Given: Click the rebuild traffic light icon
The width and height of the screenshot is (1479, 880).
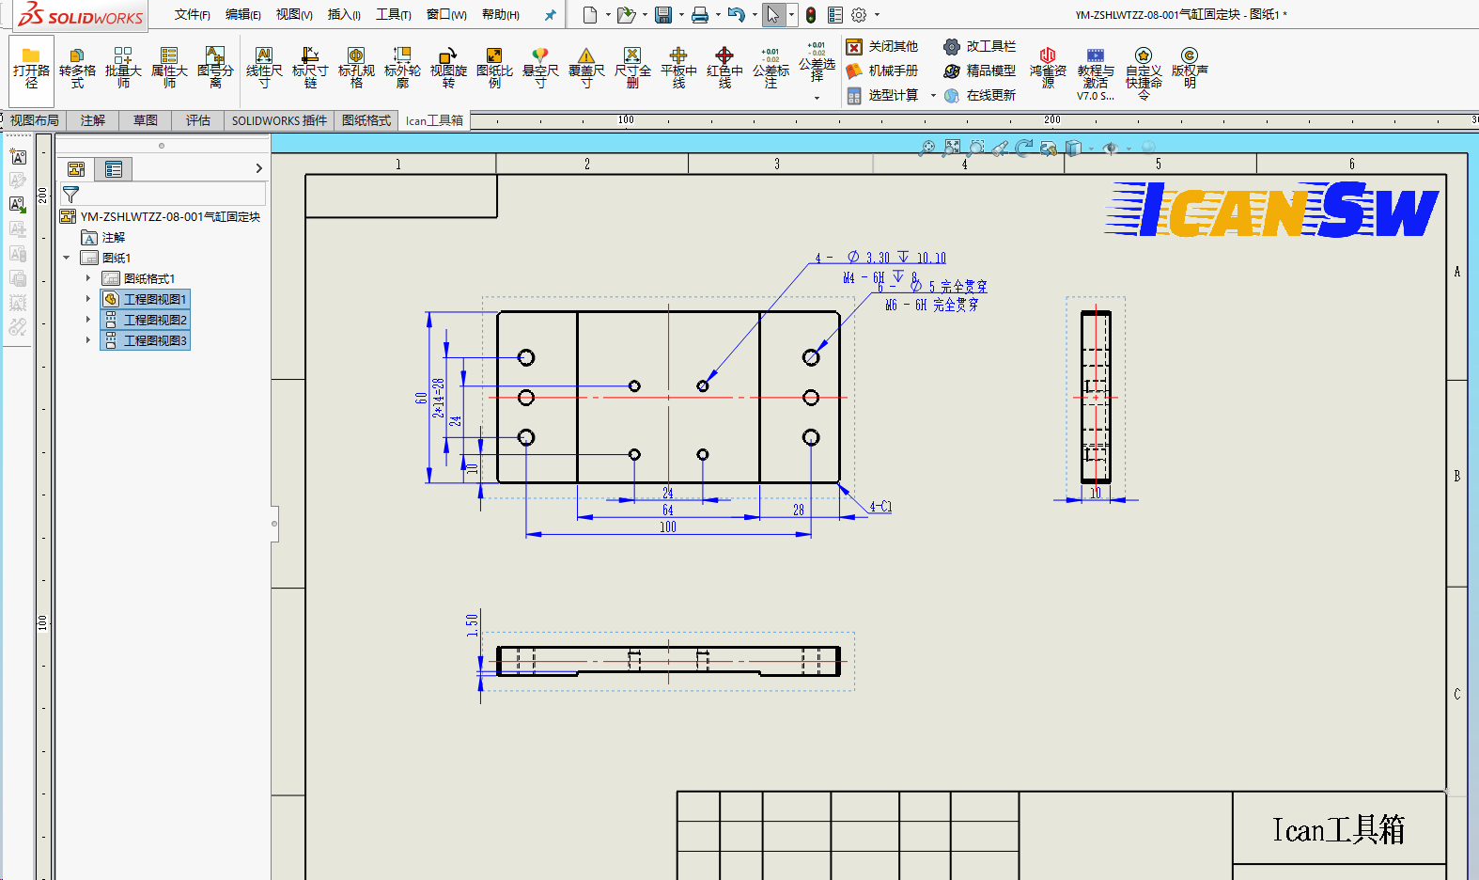Looking at the screenshot, I should pos(811,15).
